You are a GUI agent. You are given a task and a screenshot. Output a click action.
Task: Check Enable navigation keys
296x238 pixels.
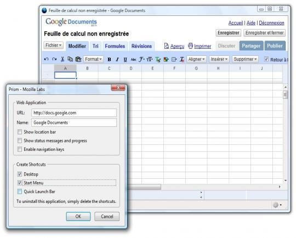coord(20,149)
